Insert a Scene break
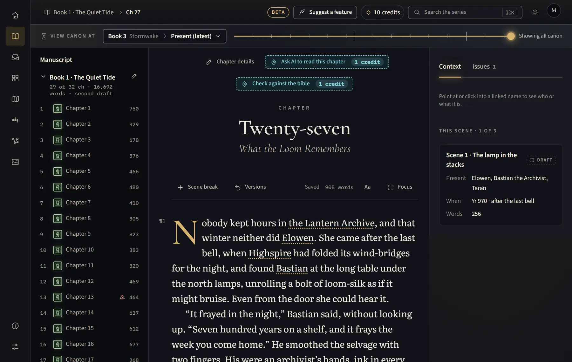This screenshot has height=362, width=572. pyautogui.click(x=198, y=187)
